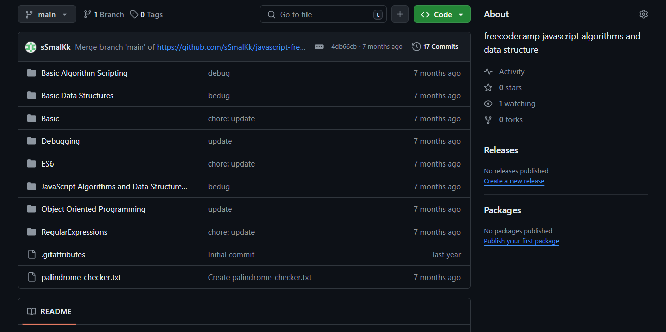Open the Releases heading link
666x332 pixels.
pyautogui.click(x=501, y=150)
